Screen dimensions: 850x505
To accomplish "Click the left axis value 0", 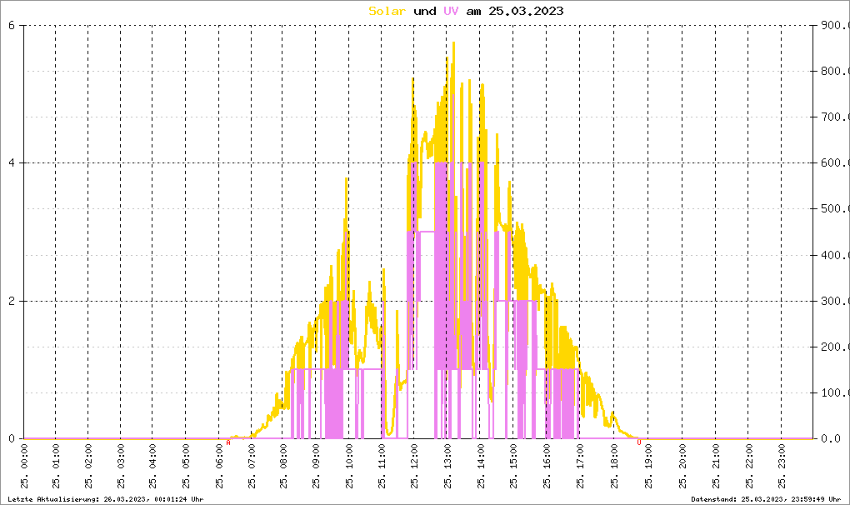I will pos(12,438).
